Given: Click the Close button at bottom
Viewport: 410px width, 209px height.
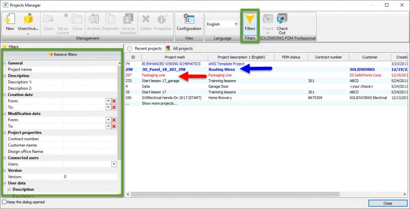Looking at the screenshot, I should click(388, 203).
